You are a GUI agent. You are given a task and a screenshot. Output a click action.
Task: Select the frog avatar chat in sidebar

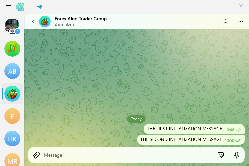pyautogui.click(x=12, y=94)
